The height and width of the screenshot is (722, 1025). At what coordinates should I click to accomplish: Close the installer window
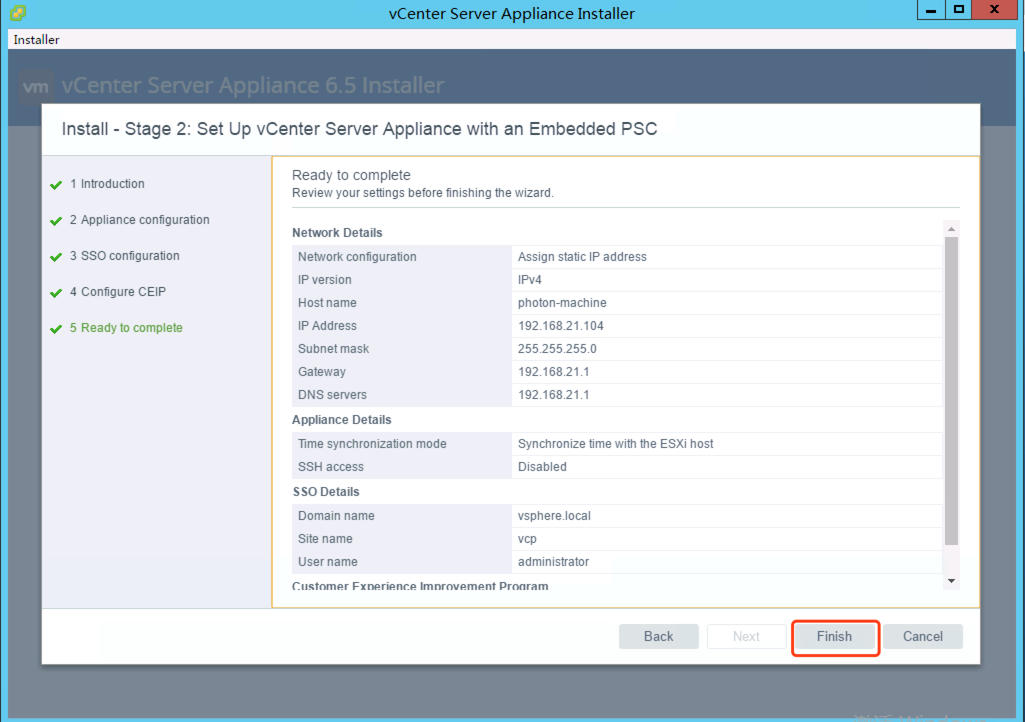pos(994,10)
